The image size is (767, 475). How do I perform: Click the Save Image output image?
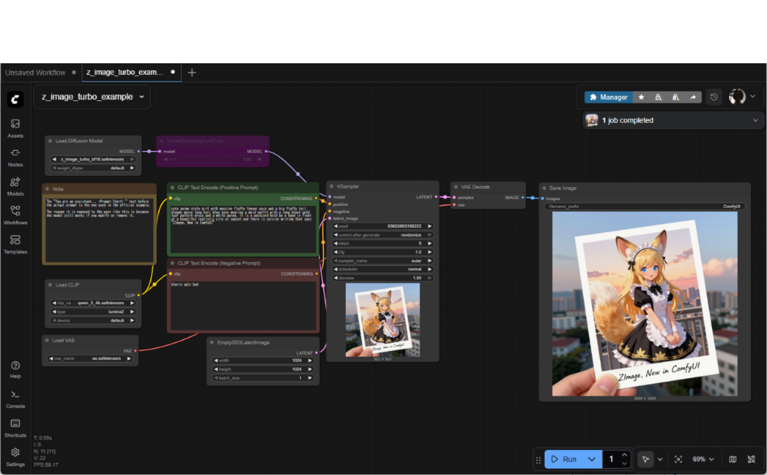pos(645,304)
